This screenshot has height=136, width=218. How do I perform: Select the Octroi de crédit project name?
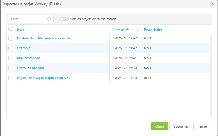[31, 68]
